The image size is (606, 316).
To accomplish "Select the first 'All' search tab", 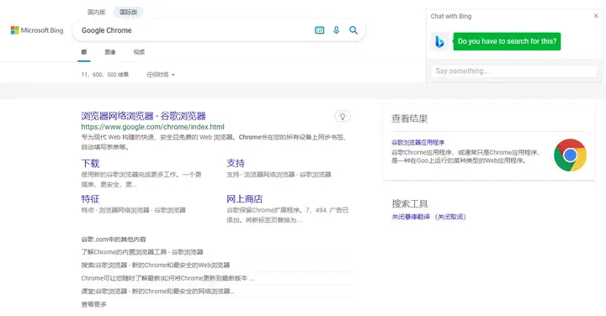I will (84, 52).
